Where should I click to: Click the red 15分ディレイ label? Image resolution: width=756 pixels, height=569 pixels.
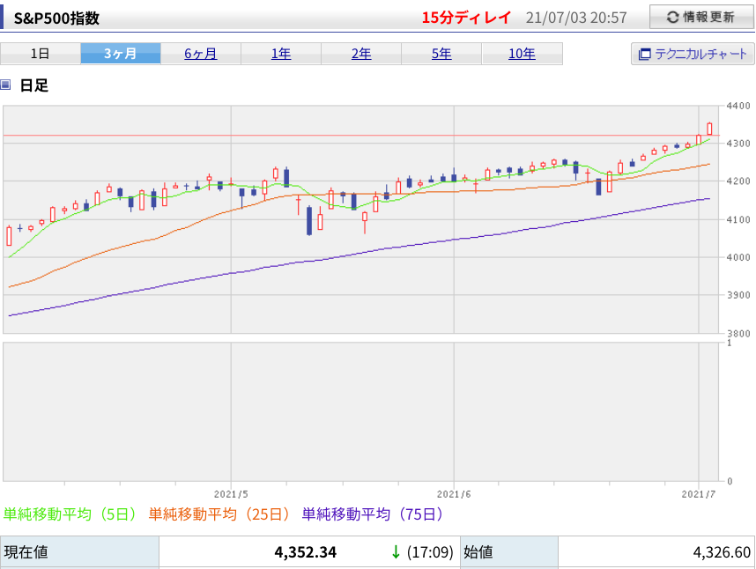click(x=466, y=18)
